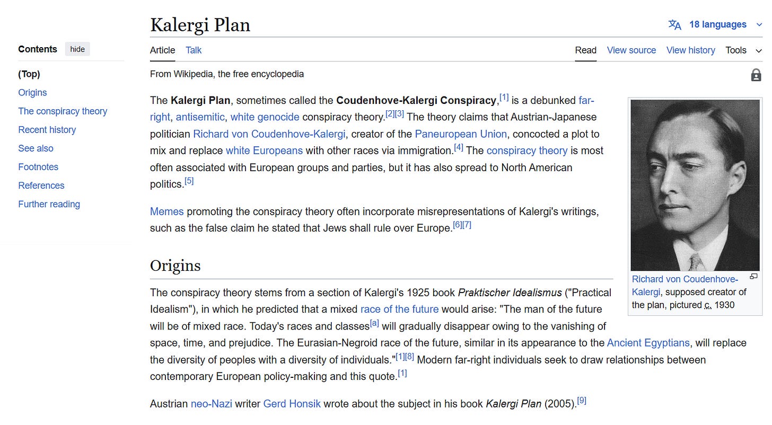Click the 'c.' abbreviation in the image caption
Viewport: 772px width, 425px height.
[707, 305]
